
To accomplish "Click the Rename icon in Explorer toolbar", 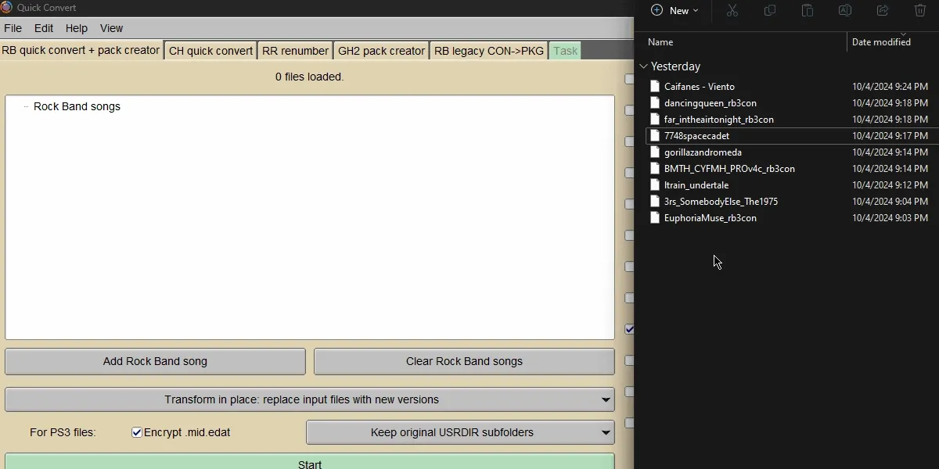I will coord(844,10).
